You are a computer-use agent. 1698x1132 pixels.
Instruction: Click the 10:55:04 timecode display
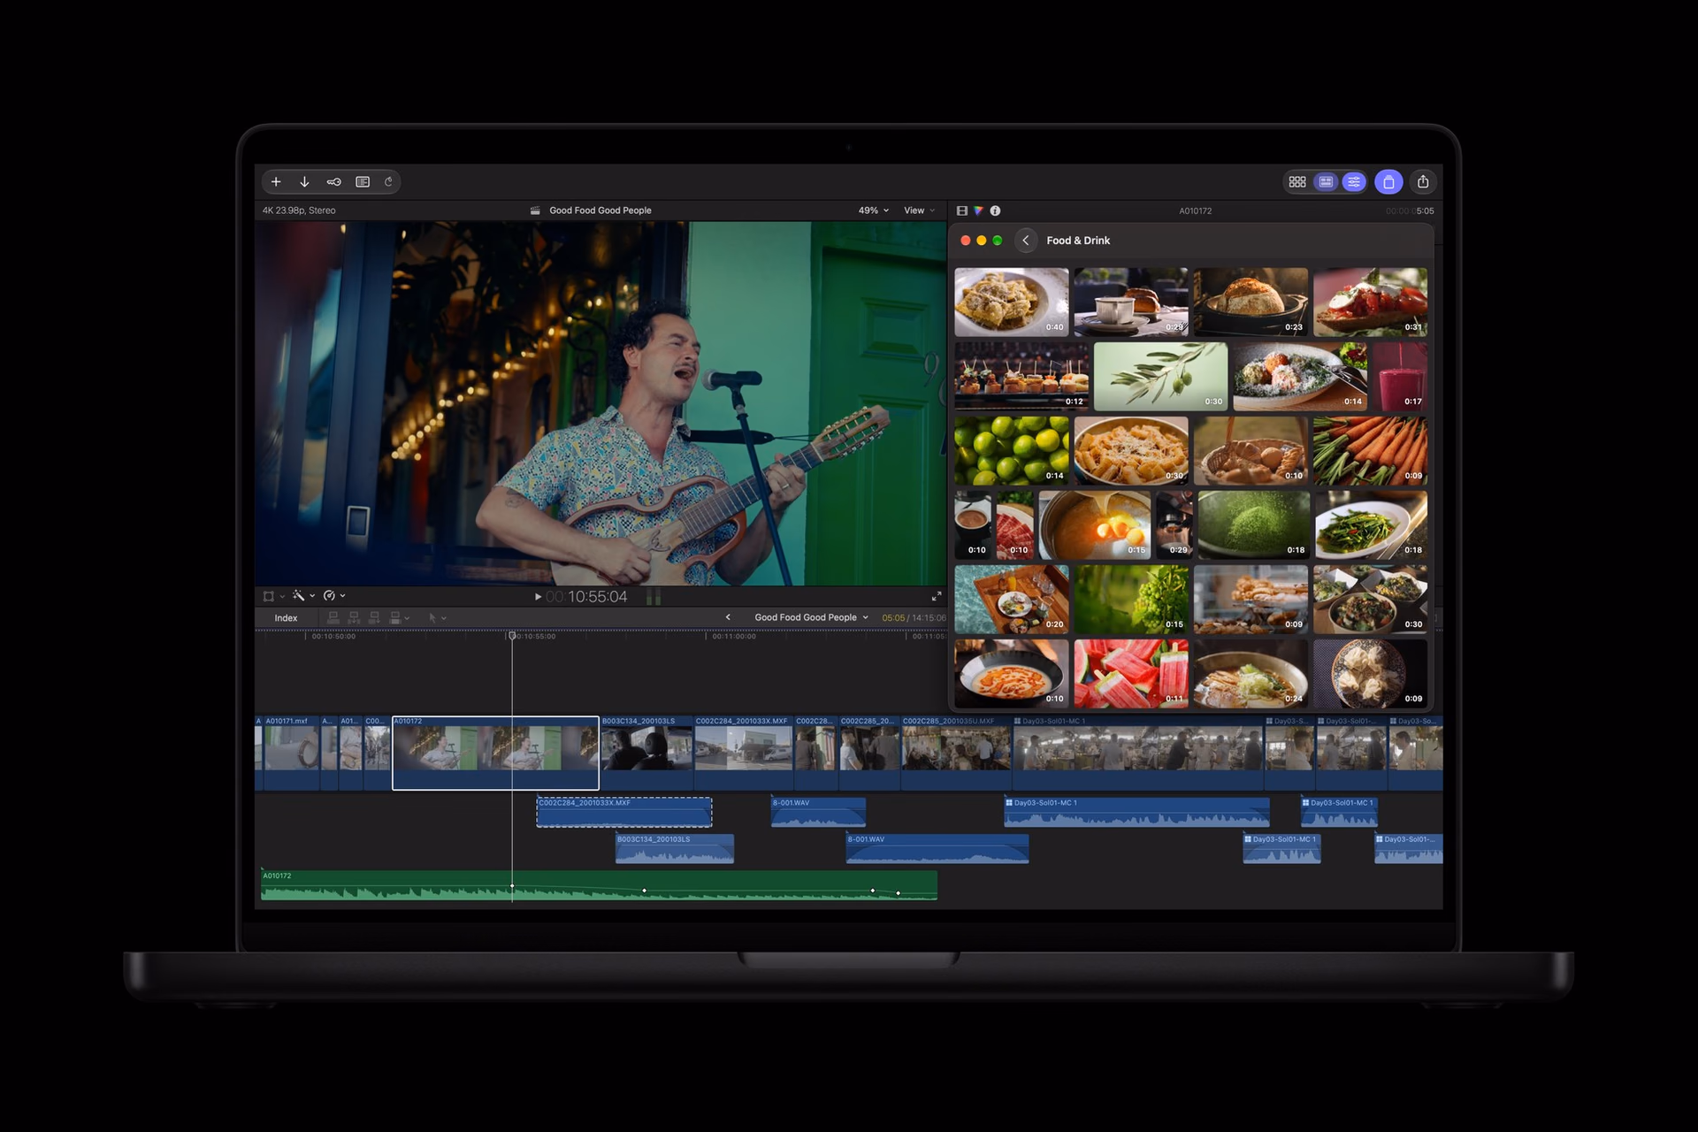pos(587,597)
